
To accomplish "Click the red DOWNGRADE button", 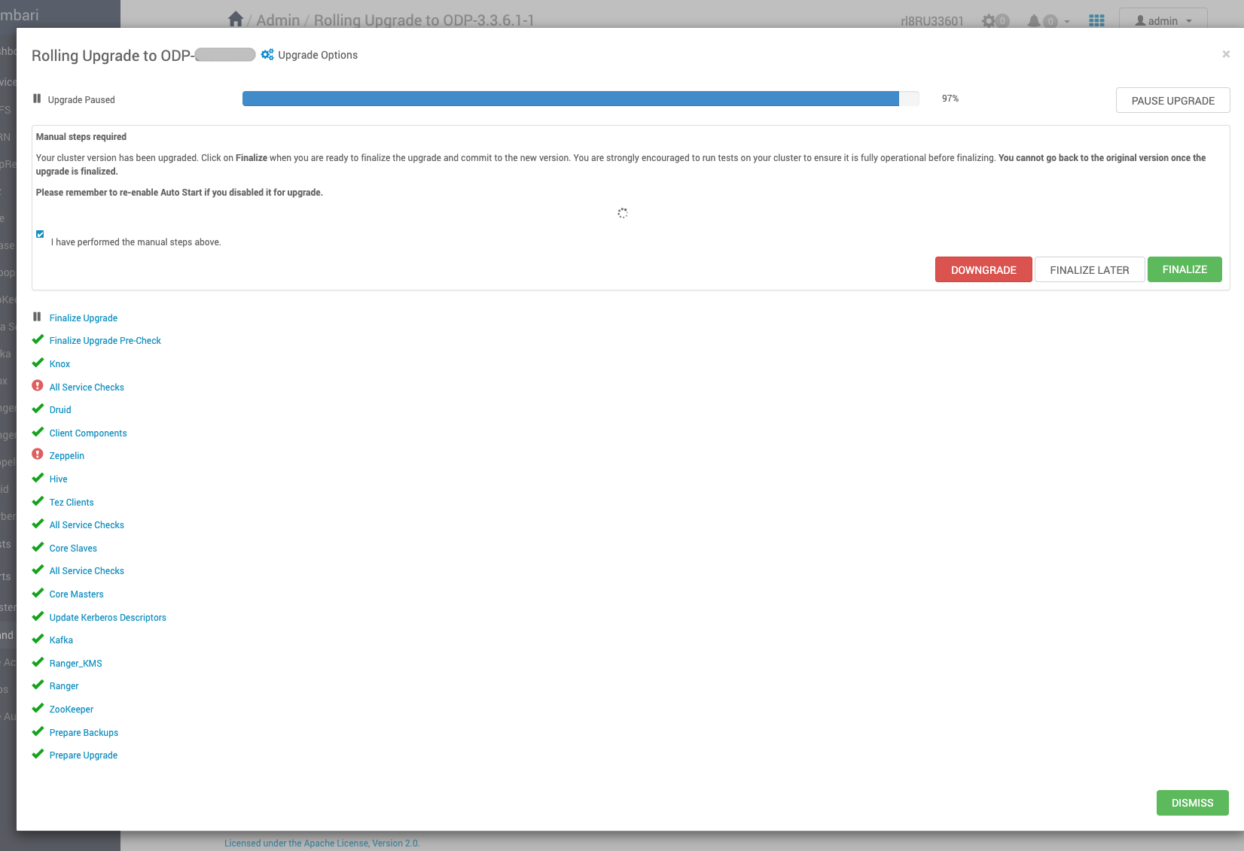I will [983, 269].
